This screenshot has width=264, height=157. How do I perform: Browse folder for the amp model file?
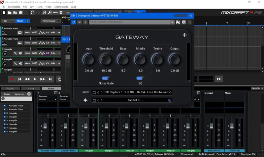pyautogui.click(x=94, y=92)
